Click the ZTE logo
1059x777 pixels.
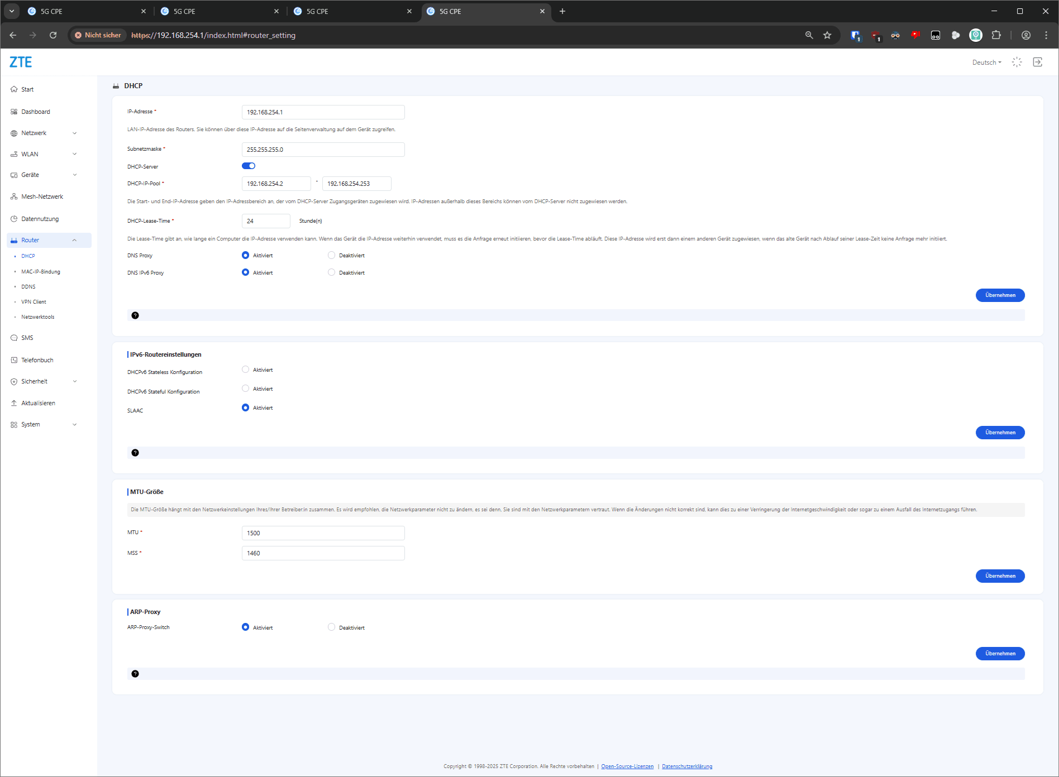click(21, 62)
